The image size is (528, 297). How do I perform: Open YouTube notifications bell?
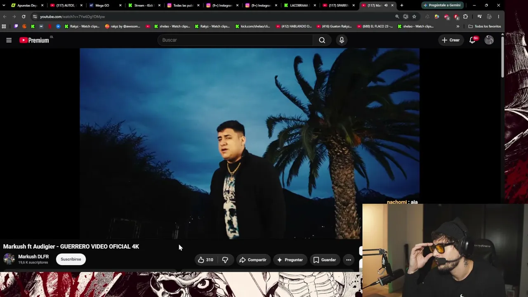tap(473, 40)
